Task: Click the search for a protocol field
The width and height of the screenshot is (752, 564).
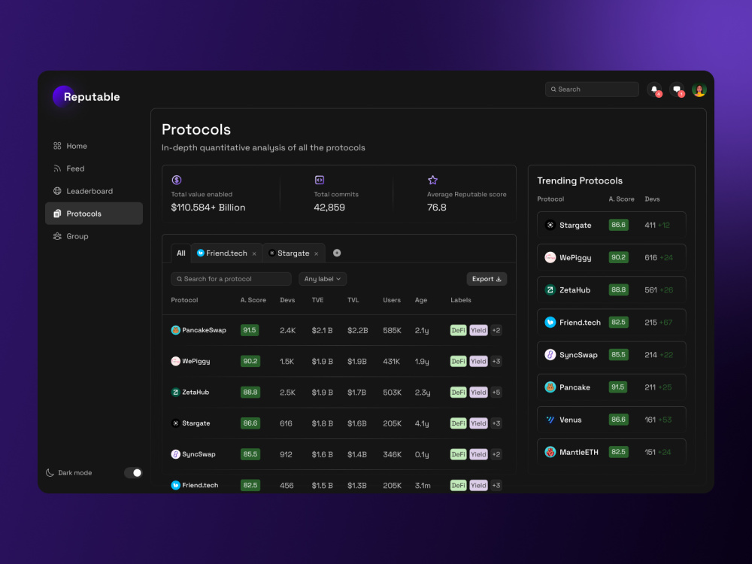Action: 231,278
